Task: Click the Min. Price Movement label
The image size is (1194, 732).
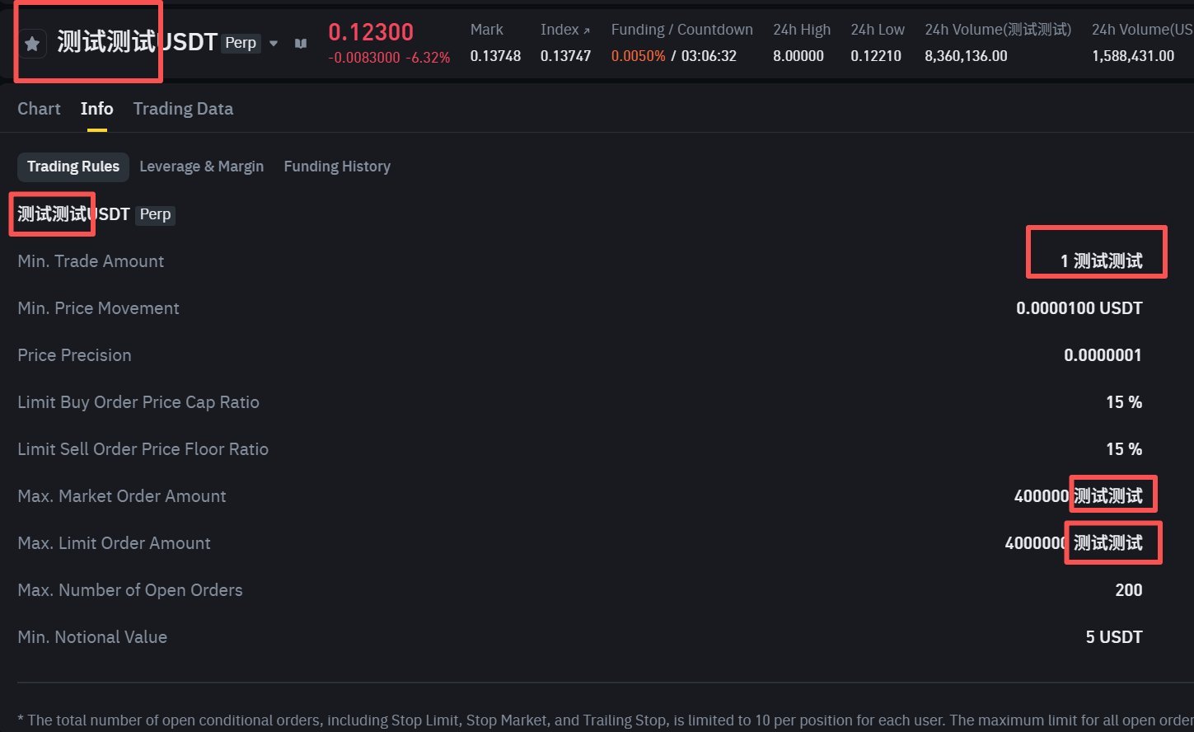Action: click(98, 308)
